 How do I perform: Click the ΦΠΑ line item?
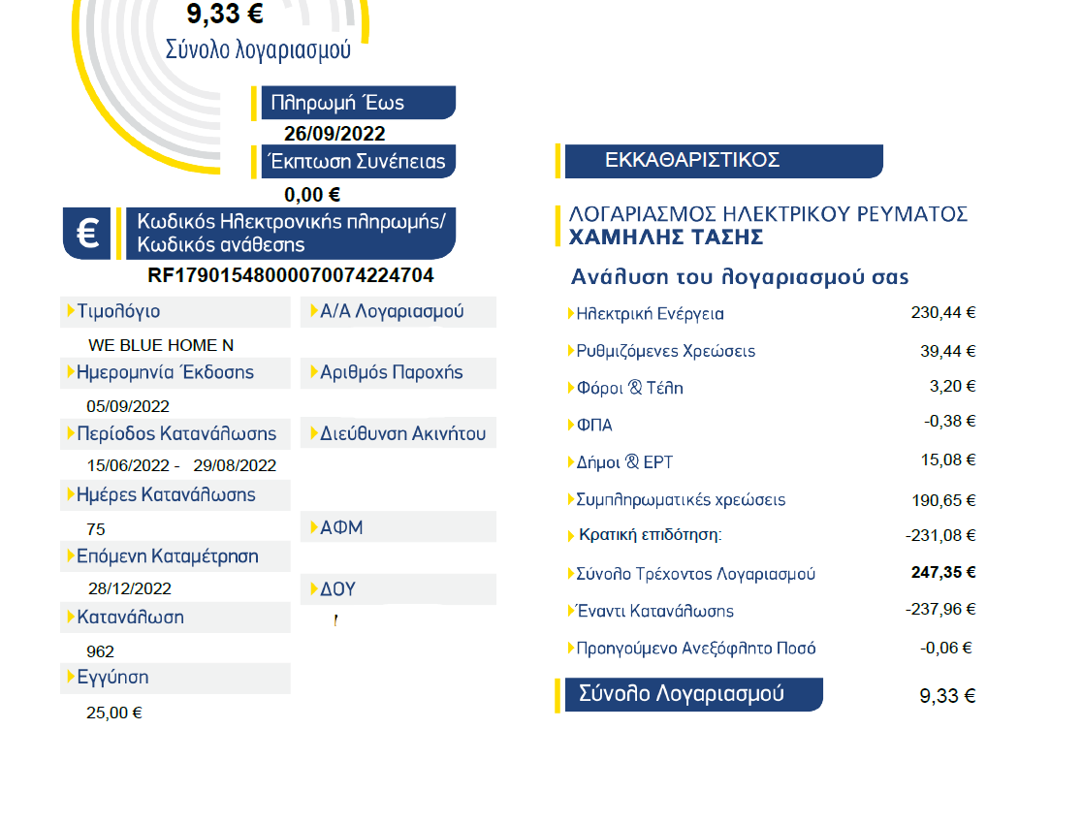coord(594,426)
